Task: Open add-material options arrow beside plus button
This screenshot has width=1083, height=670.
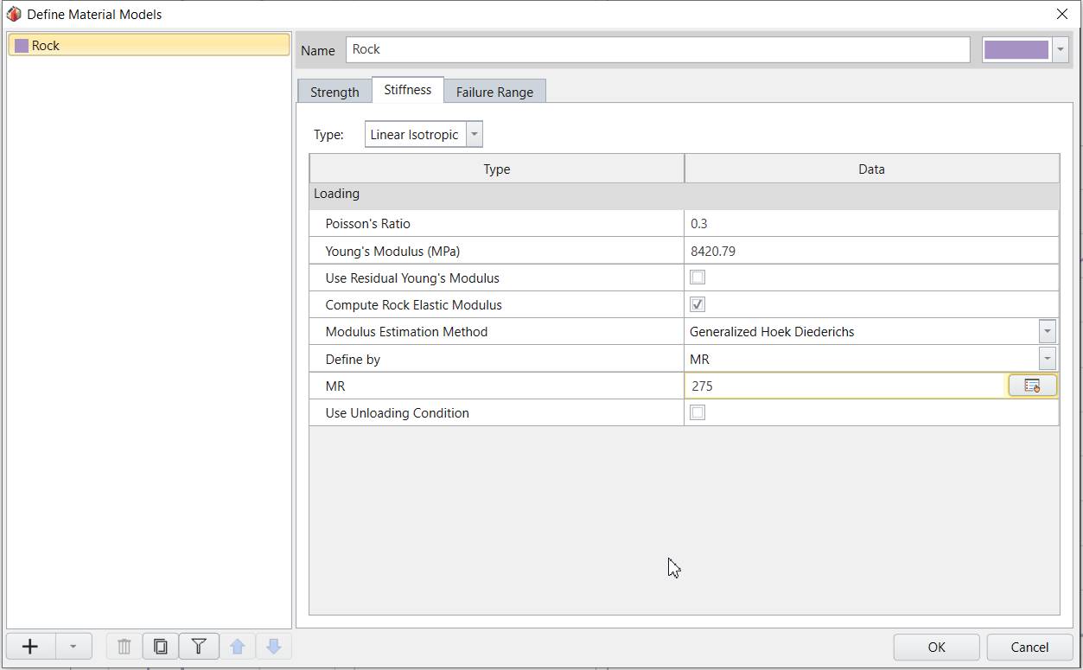Action: click(73, 646)
